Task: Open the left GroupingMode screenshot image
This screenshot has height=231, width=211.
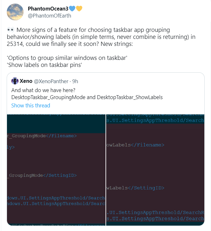Action: (x=56, y=169)
